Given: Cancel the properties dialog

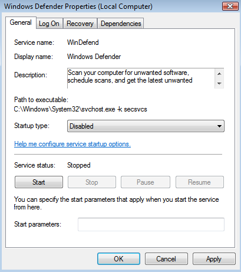Looking at the screenshot, I should coord(166,259).
